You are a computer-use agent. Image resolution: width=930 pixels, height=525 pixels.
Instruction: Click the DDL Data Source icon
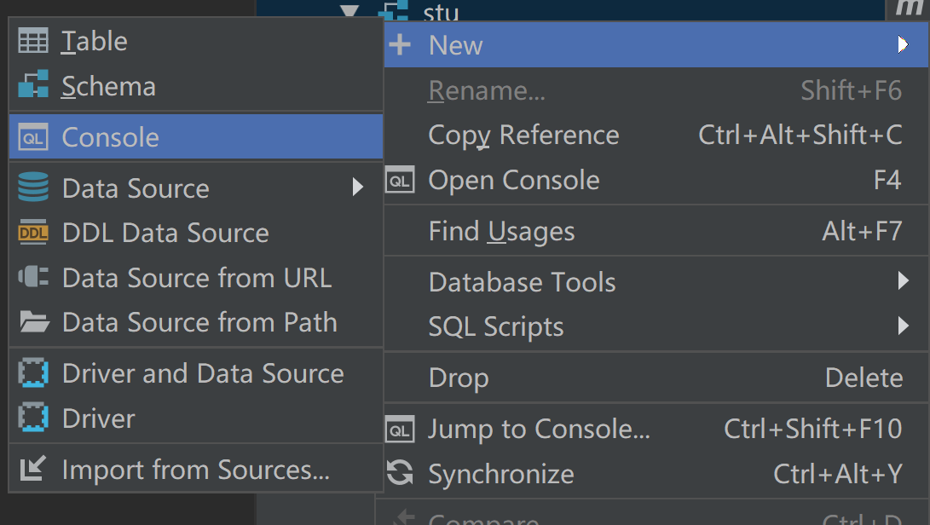(33, 233)
